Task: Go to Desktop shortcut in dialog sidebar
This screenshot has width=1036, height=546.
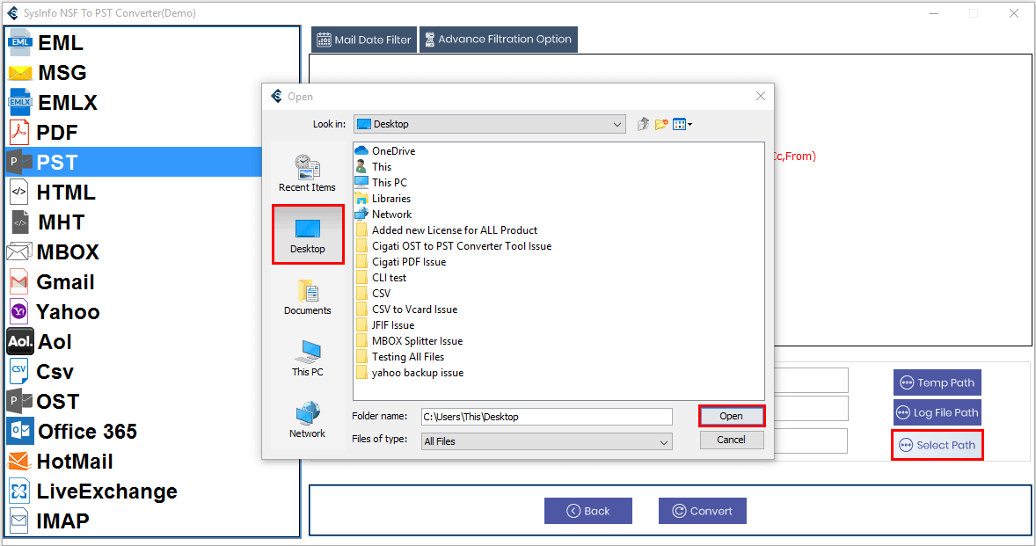Action: [x=307, y=235]
